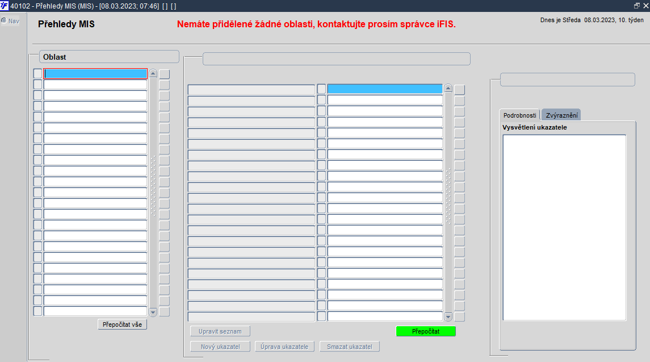Click inside the Vysvětlení ukazatele text area
This screenshot has height=362, width=650.
tap(564, 227)
